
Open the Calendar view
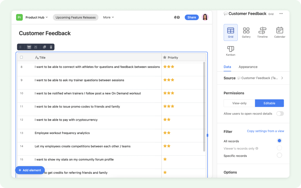coord(279,32)
